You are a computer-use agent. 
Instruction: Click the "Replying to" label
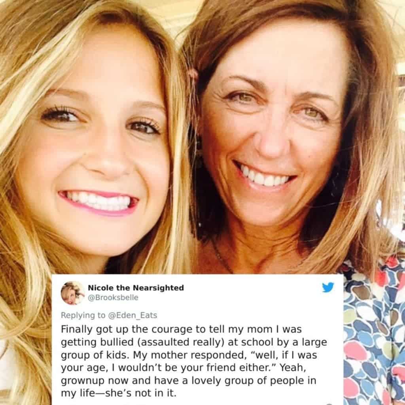click(x=83, y=315)
